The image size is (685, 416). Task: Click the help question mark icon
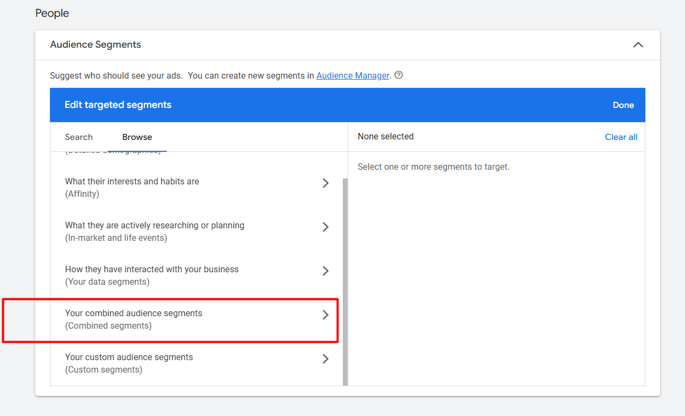point(399,75)
